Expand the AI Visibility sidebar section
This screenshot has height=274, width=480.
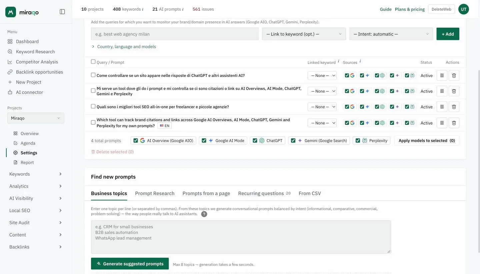(x=36, y=198)
